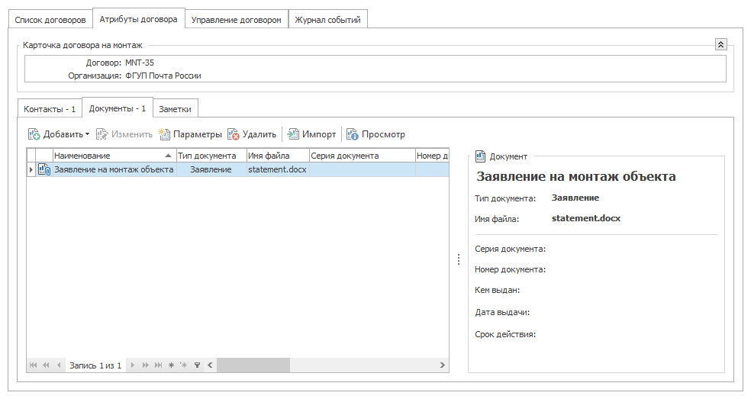Viewport: 751px width, 399px height.
Task: Open the Добавить dropdown arrow
Action: coord(87,134)
